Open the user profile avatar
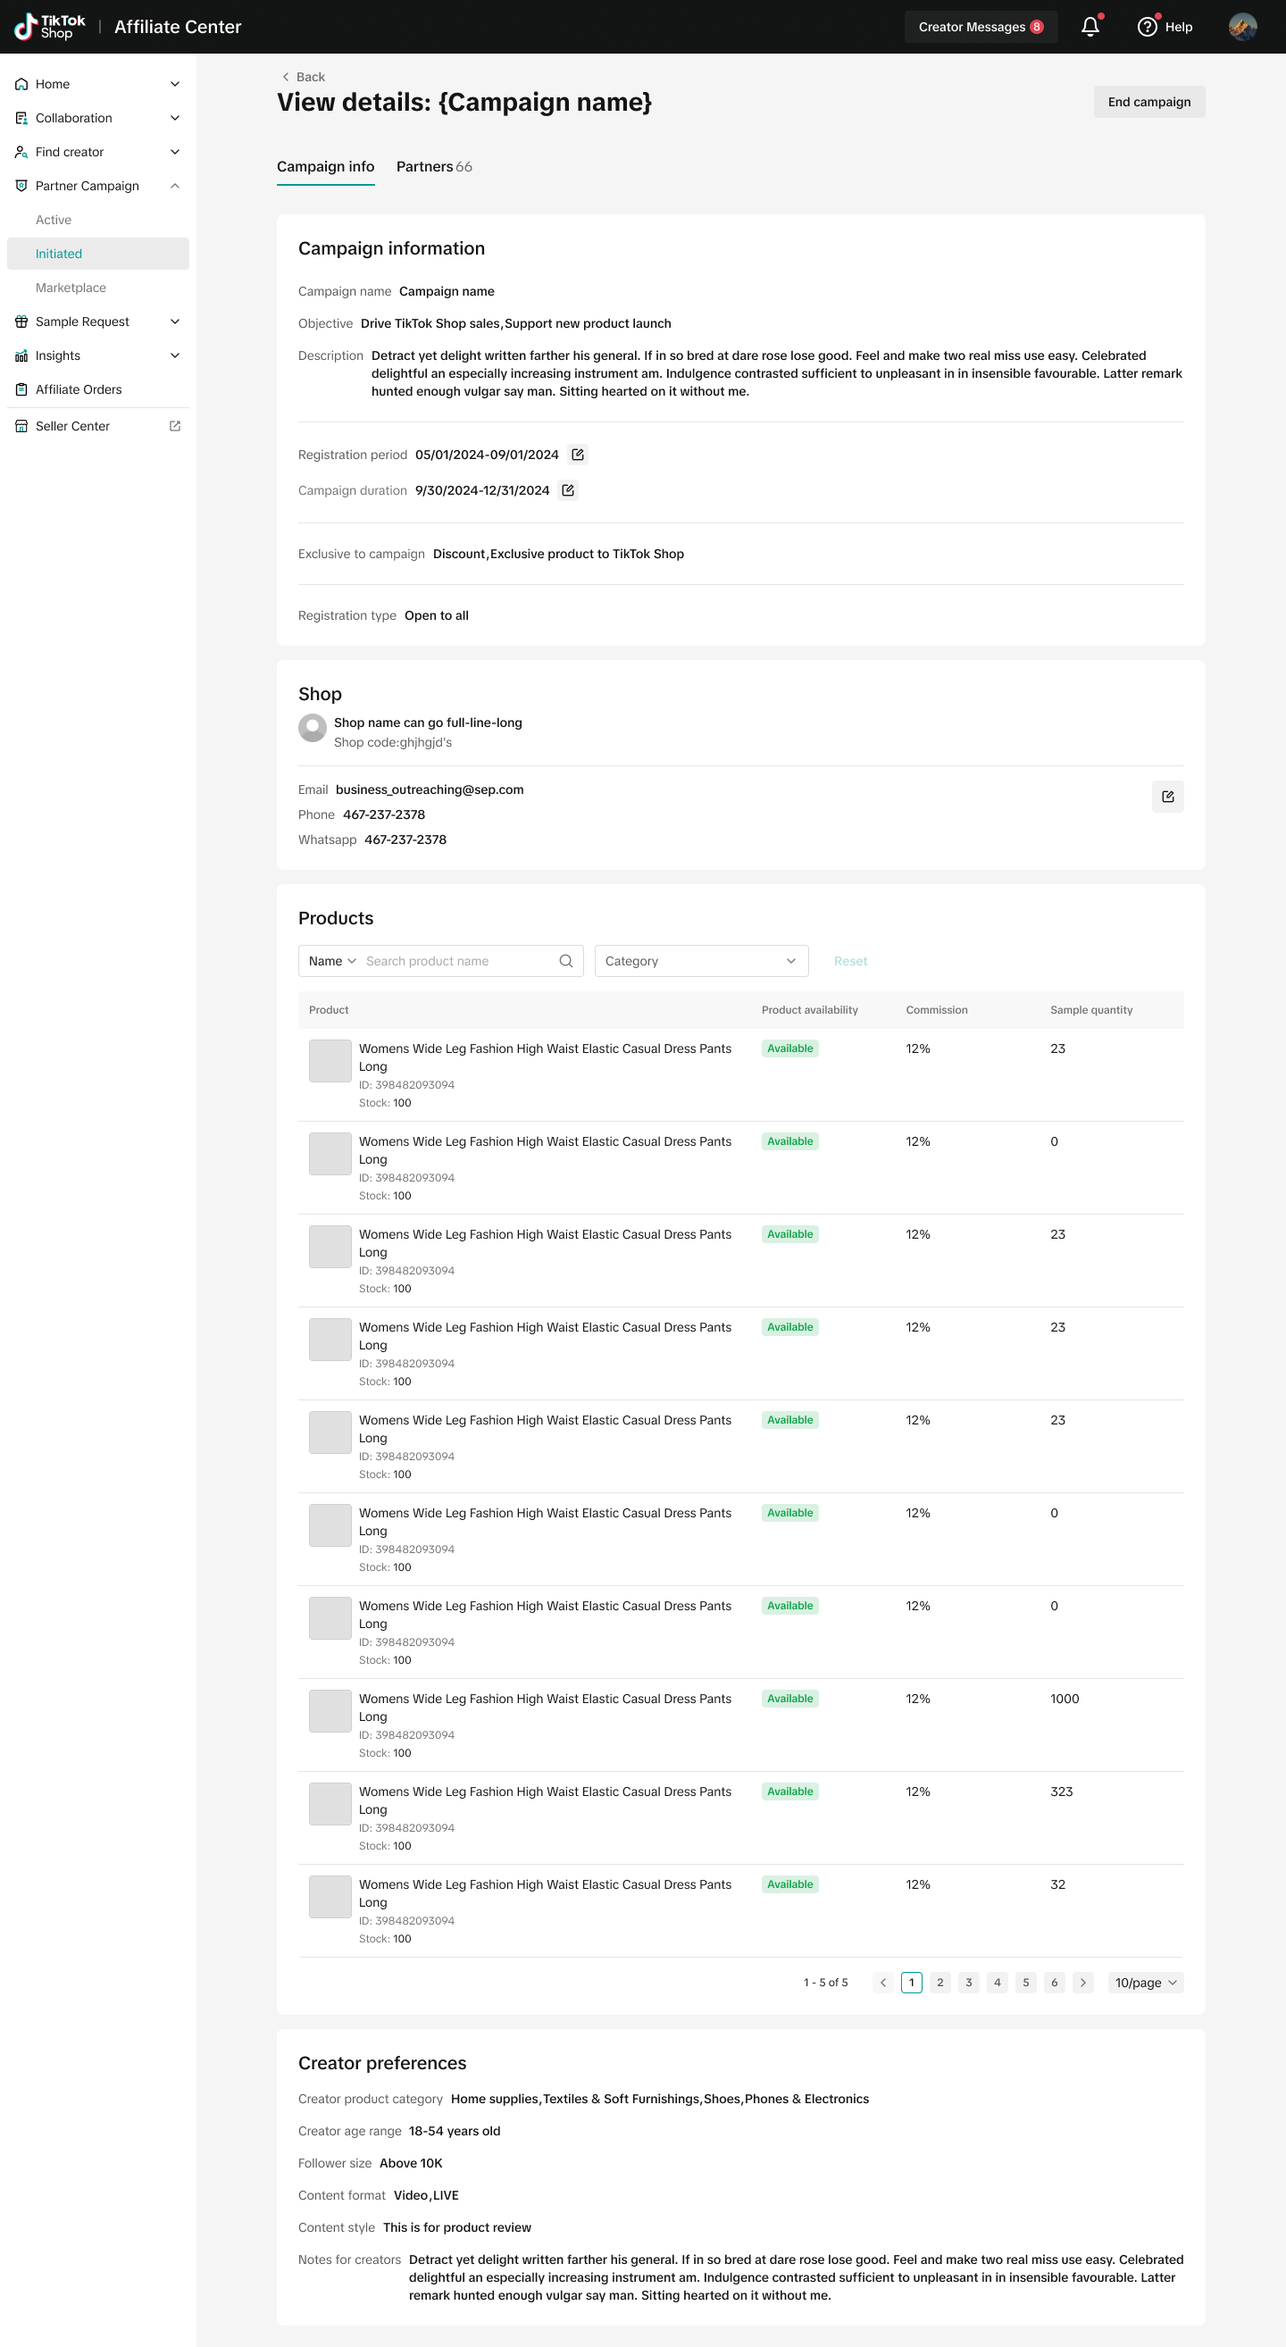 pos(1241,28)
